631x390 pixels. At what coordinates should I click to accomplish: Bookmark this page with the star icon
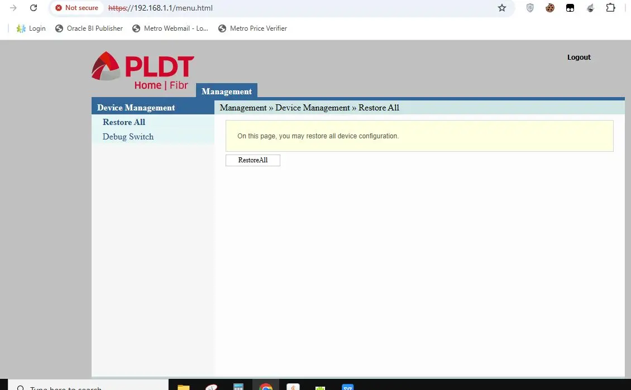[x=502, y=8]
